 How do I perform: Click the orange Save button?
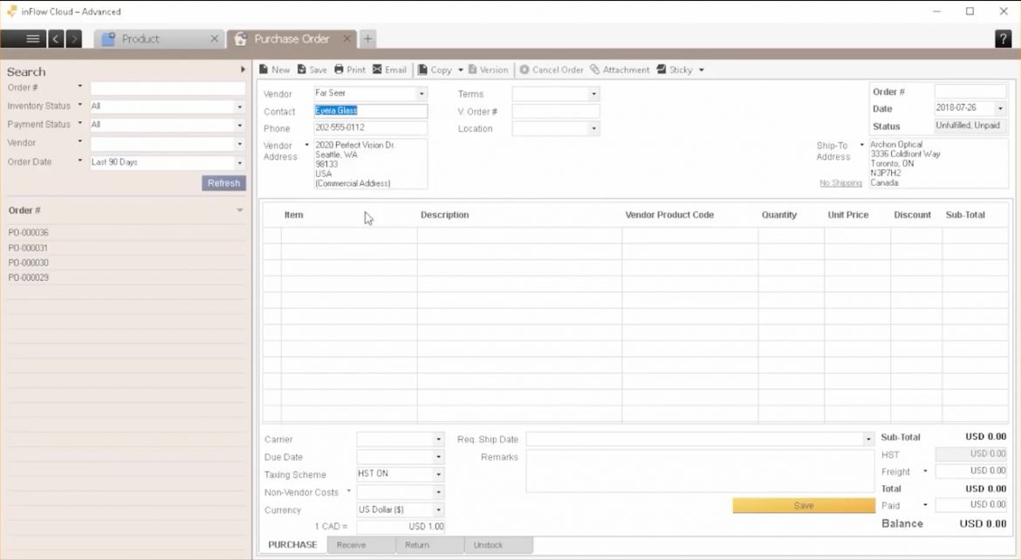[802, 504]
